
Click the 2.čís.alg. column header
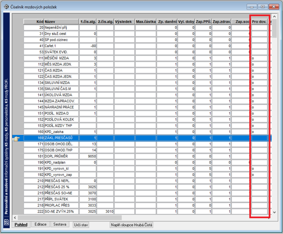point(105,21)
